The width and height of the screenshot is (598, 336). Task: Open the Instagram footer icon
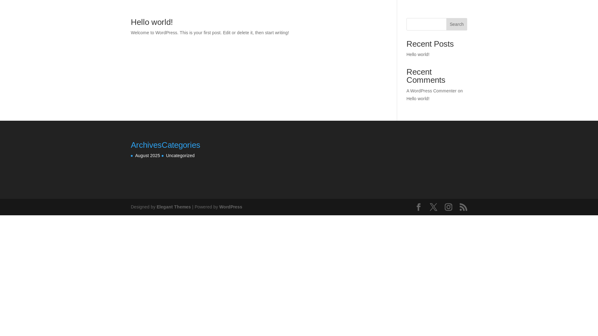(x=448, y=207)
